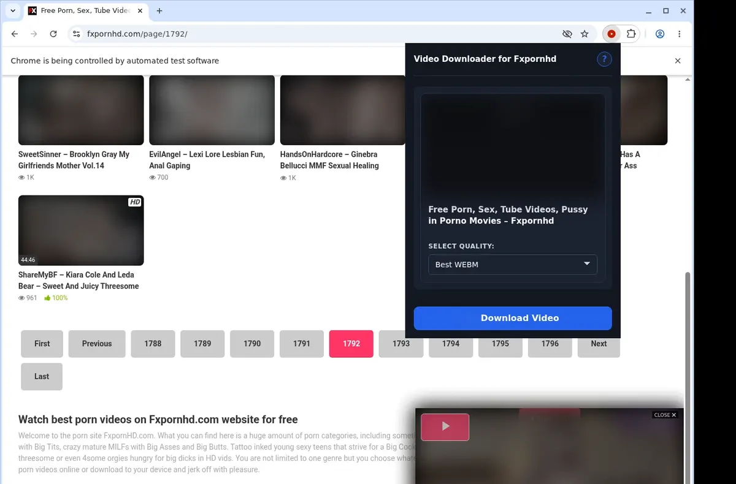Image resolution: width=736 pixels, height=484 pixels.
Task: Open page 1788
Action: click(x=153, y=344)
